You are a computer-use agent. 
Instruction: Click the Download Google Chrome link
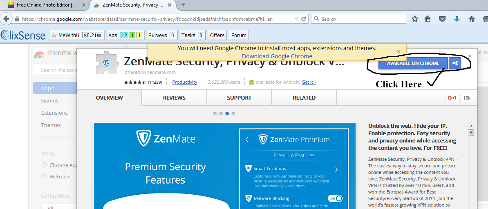[277, 56]
